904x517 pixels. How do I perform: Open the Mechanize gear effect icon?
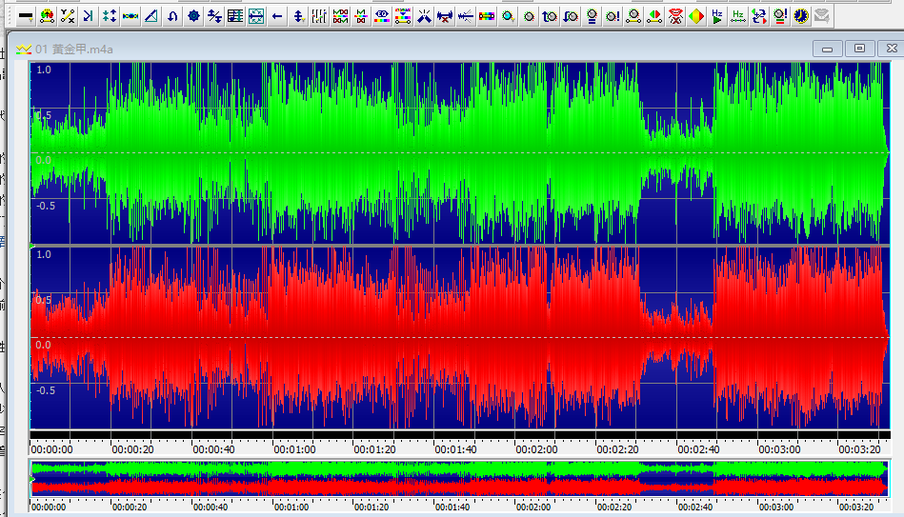pyautogui.click(x=193, y=16)
